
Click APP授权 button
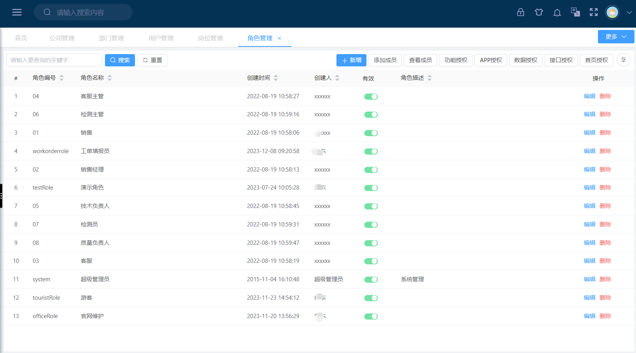pyautogui.click(x=491, y=60)
